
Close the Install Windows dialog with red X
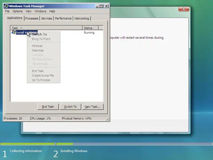click(184, 9)
